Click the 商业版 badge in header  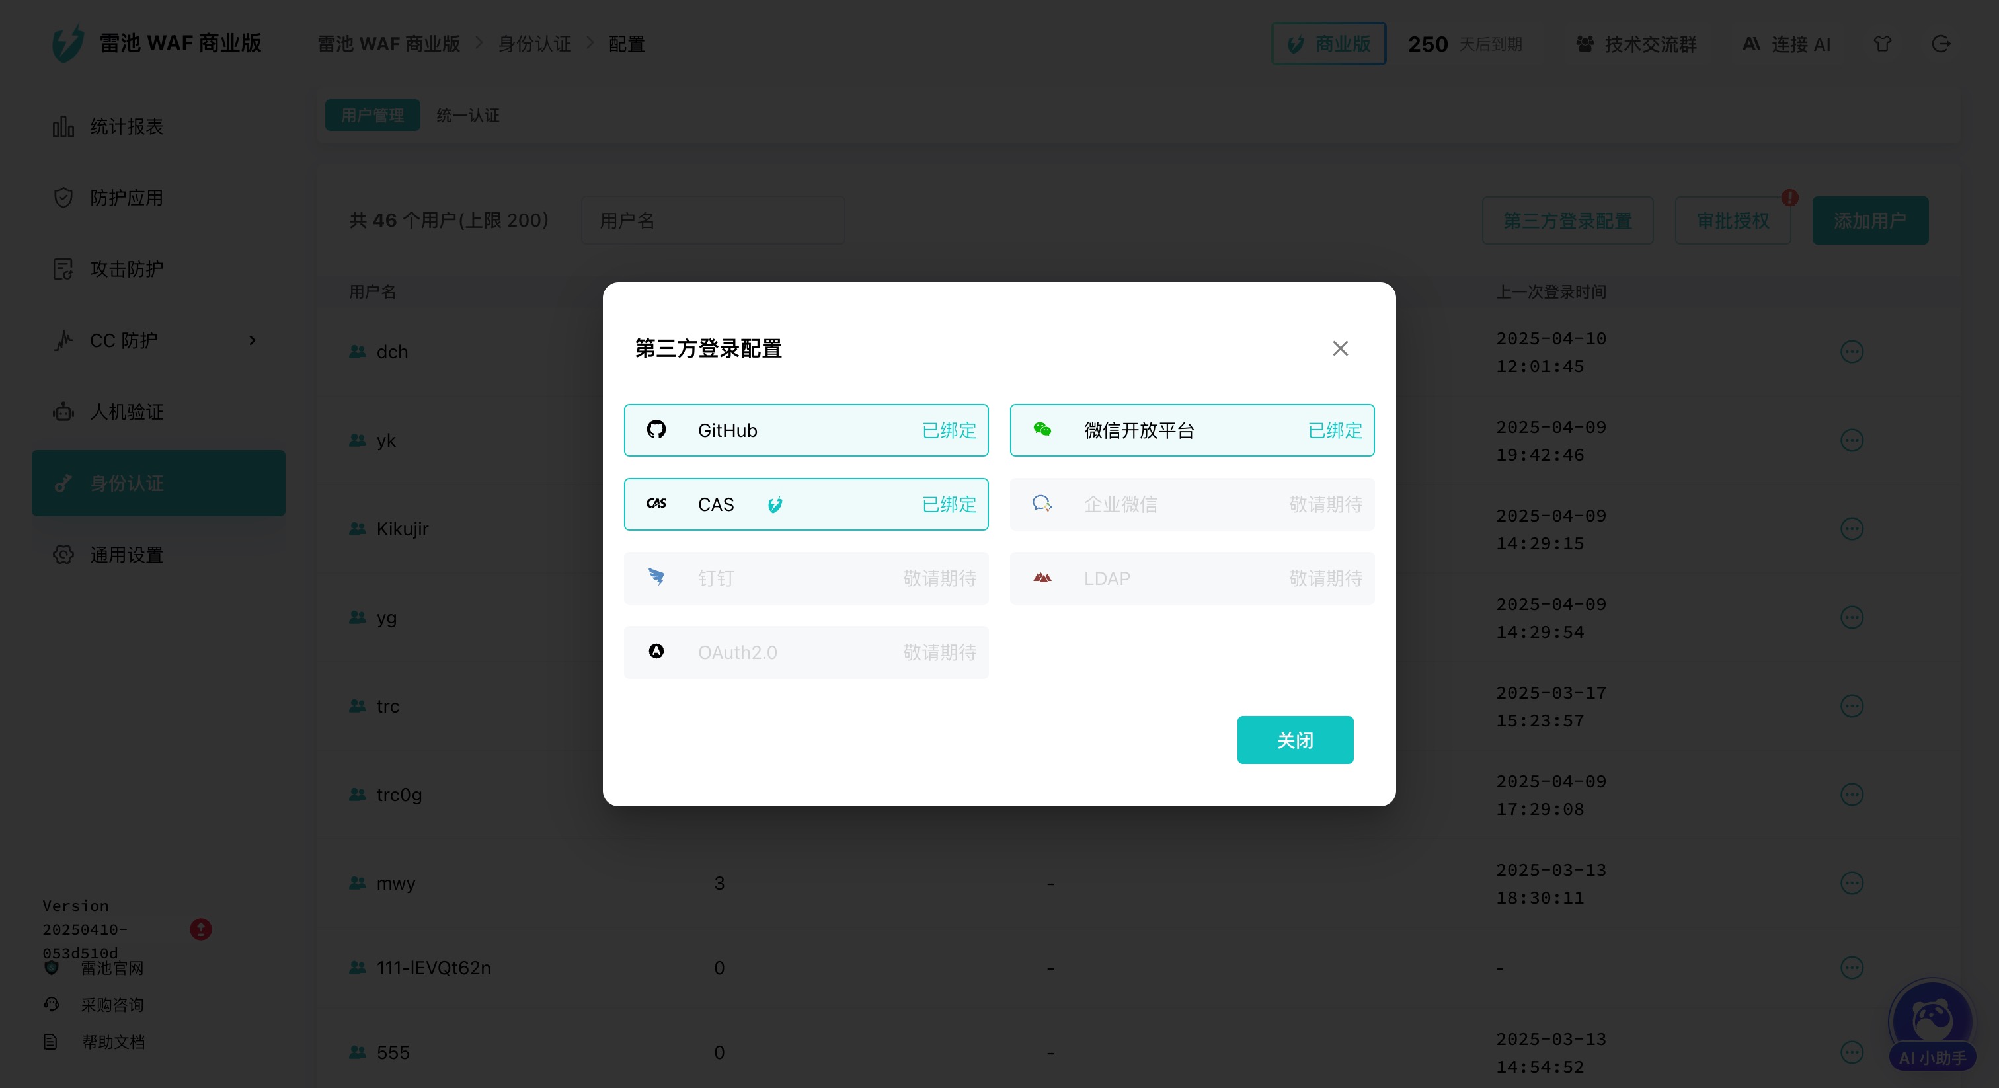click(1329, 44)
